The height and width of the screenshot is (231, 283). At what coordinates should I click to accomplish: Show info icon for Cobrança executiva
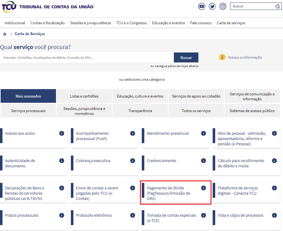point(132,161)
